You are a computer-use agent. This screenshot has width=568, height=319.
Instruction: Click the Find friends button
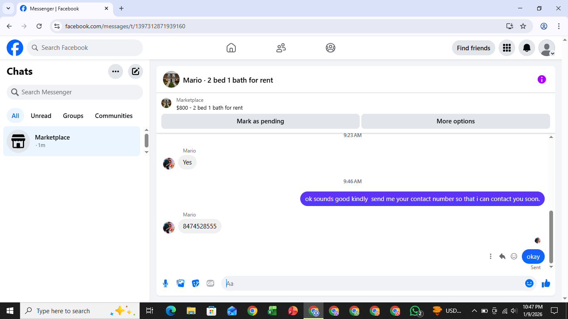[x=474, y=48]
